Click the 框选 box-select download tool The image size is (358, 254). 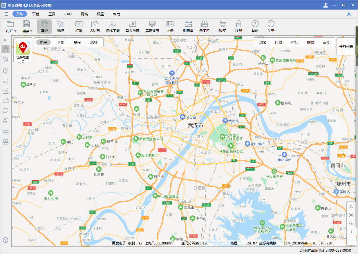(x=79, y=27)
